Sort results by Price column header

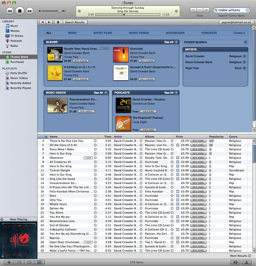[x=191, y=136]
